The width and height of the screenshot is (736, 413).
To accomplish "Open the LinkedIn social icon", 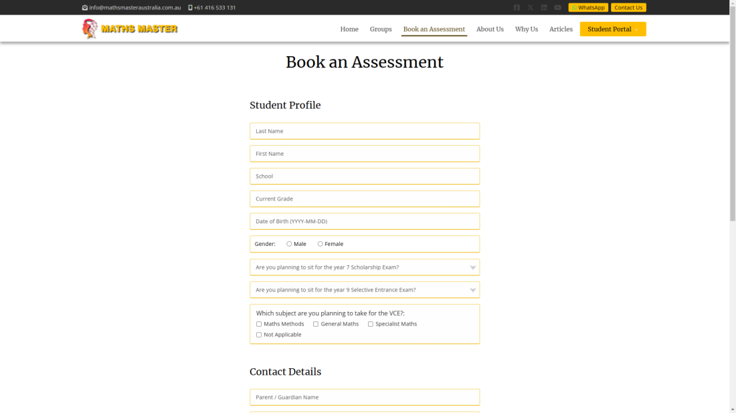I will coord(544,7).
